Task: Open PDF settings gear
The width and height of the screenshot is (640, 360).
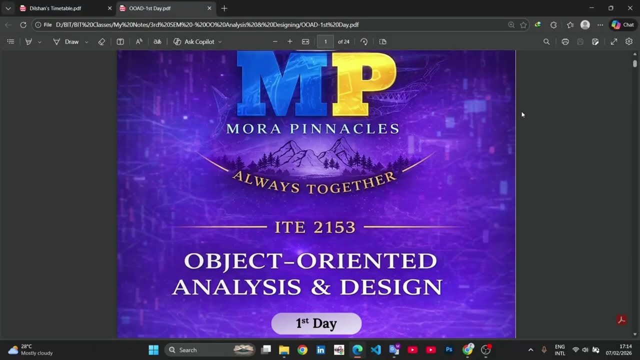Action: pos(629,41)
